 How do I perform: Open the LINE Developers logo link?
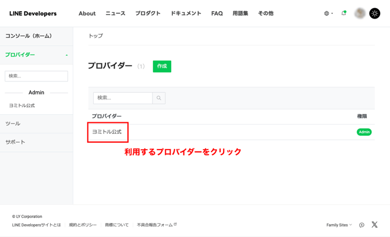(x=33, y=13)
